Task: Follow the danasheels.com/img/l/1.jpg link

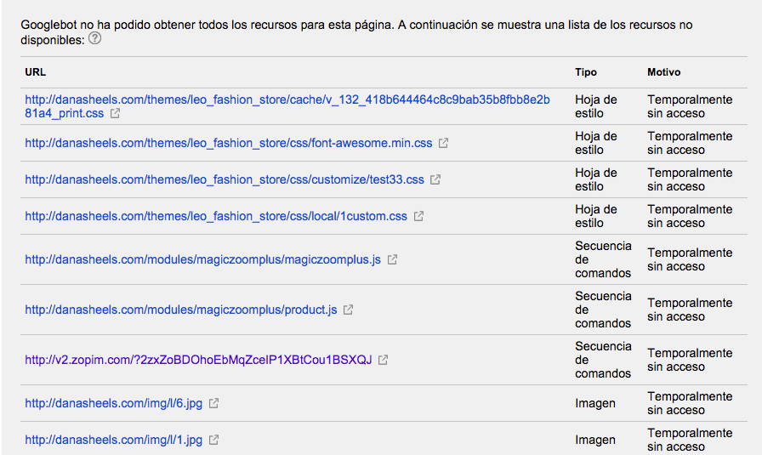Action: click(113, 440)
